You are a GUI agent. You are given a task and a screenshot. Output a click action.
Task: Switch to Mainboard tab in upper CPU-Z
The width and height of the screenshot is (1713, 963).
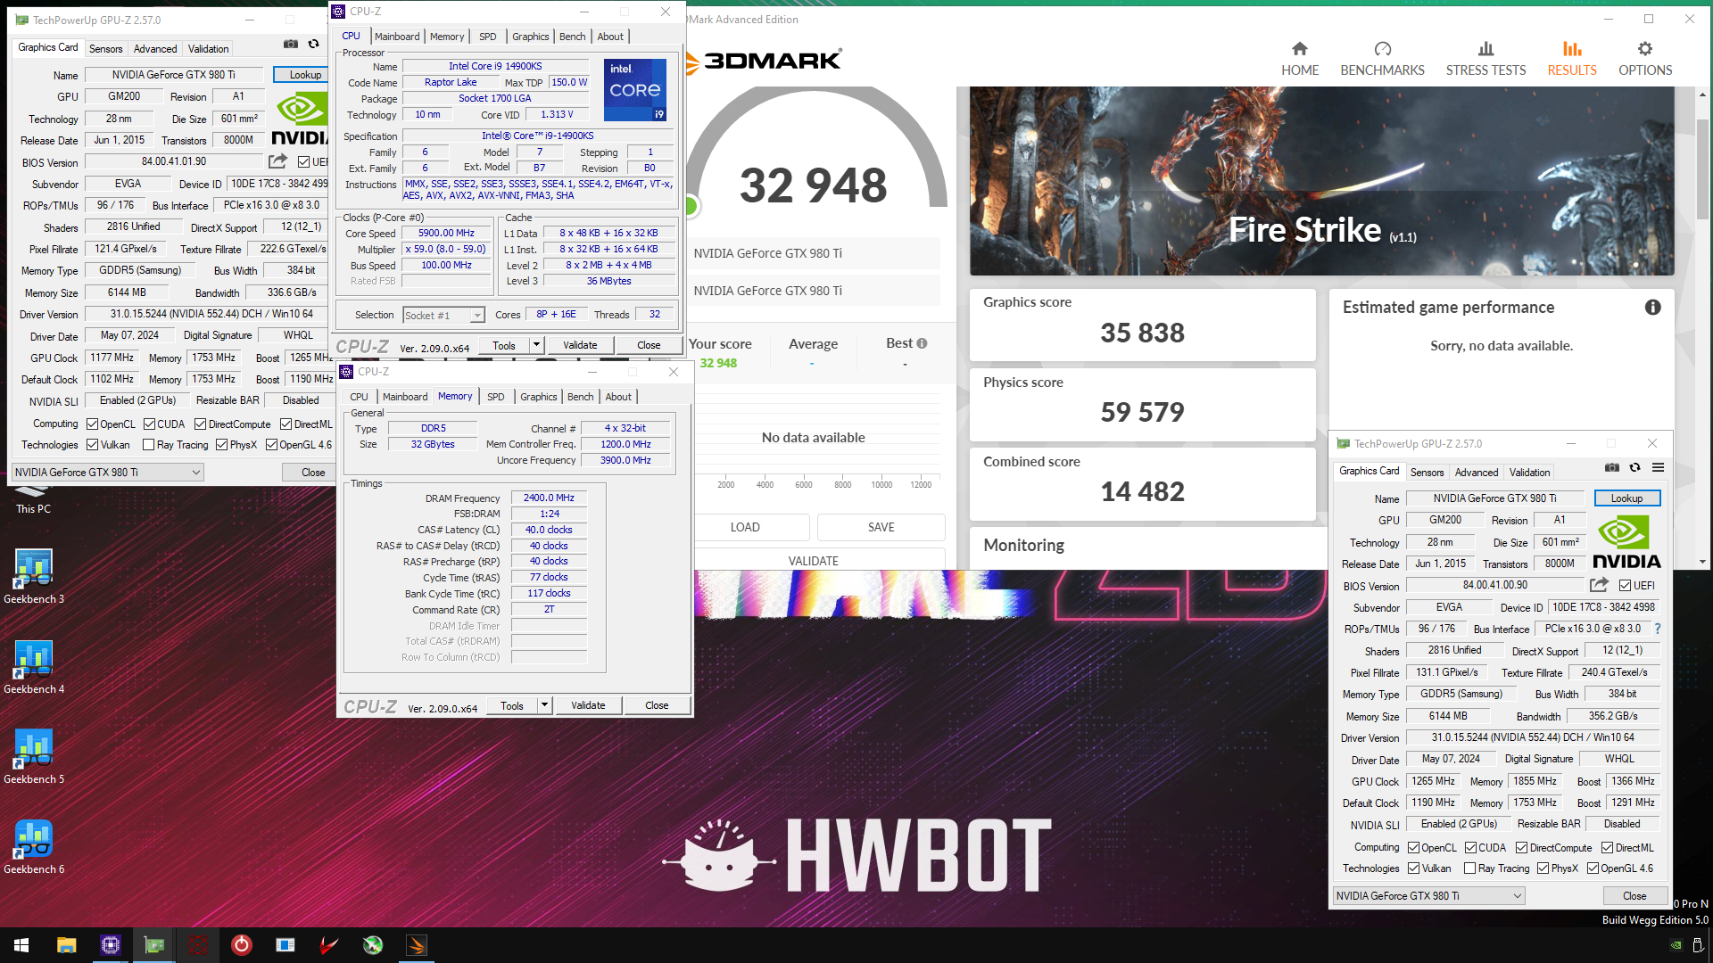[x=397, y=37]
